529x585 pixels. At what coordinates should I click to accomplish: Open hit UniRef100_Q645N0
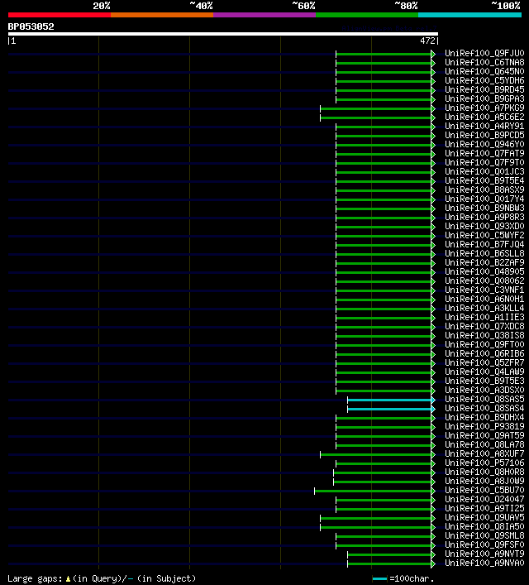[484, 72]
